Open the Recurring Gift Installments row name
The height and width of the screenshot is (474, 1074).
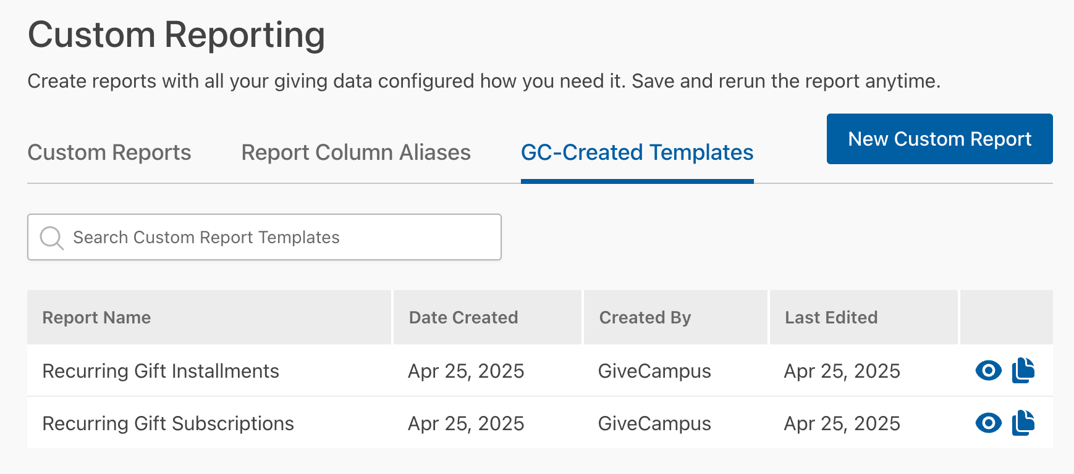coord(161,371)
